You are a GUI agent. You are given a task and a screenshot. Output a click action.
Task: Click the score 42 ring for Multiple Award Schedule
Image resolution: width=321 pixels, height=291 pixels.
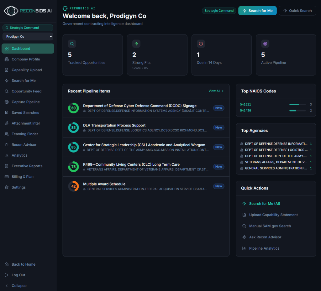[x=73, y=186]
